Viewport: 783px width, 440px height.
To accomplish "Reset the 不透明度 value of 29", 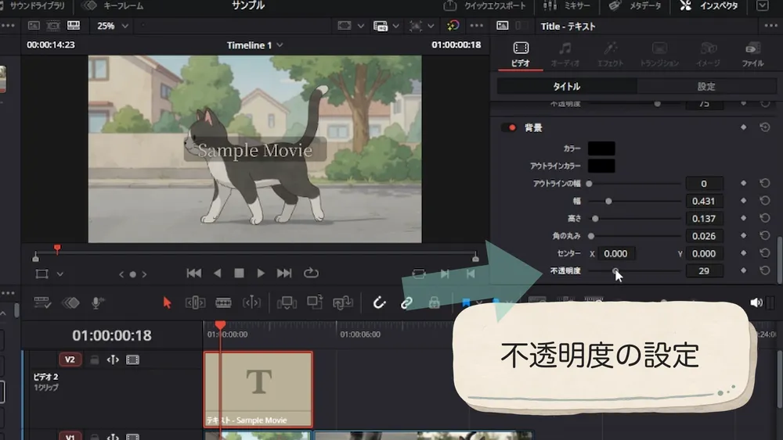I will tap(764, 270).
